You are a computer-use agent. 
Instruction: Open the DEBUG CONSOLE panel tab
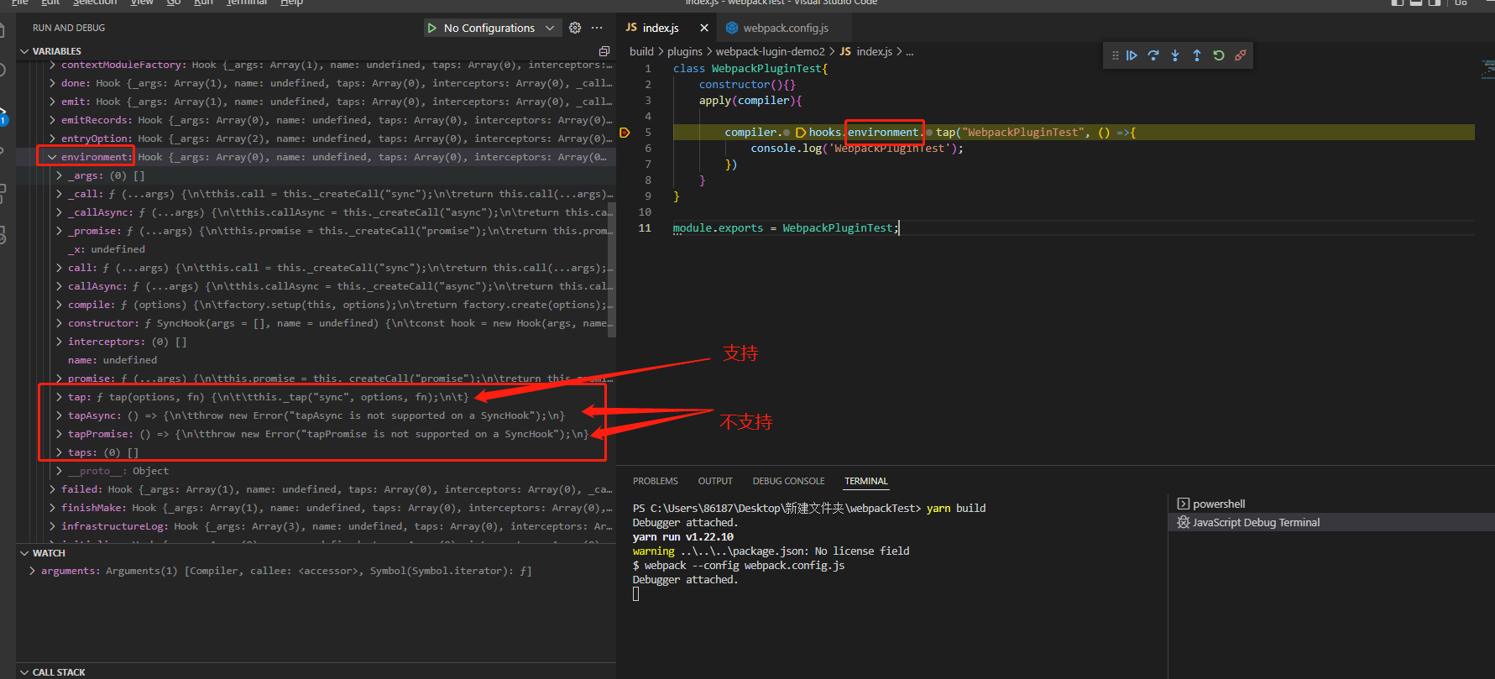tap(788, 481)
